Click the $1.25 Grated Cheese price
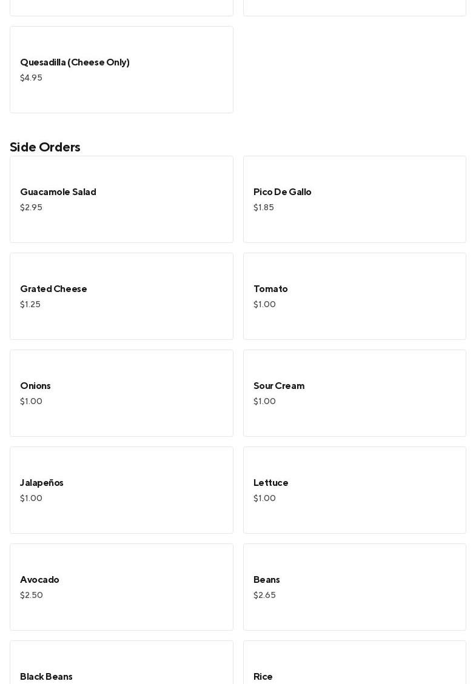The image size is (476, 684). pyautogui.click(x=30, y=305)
